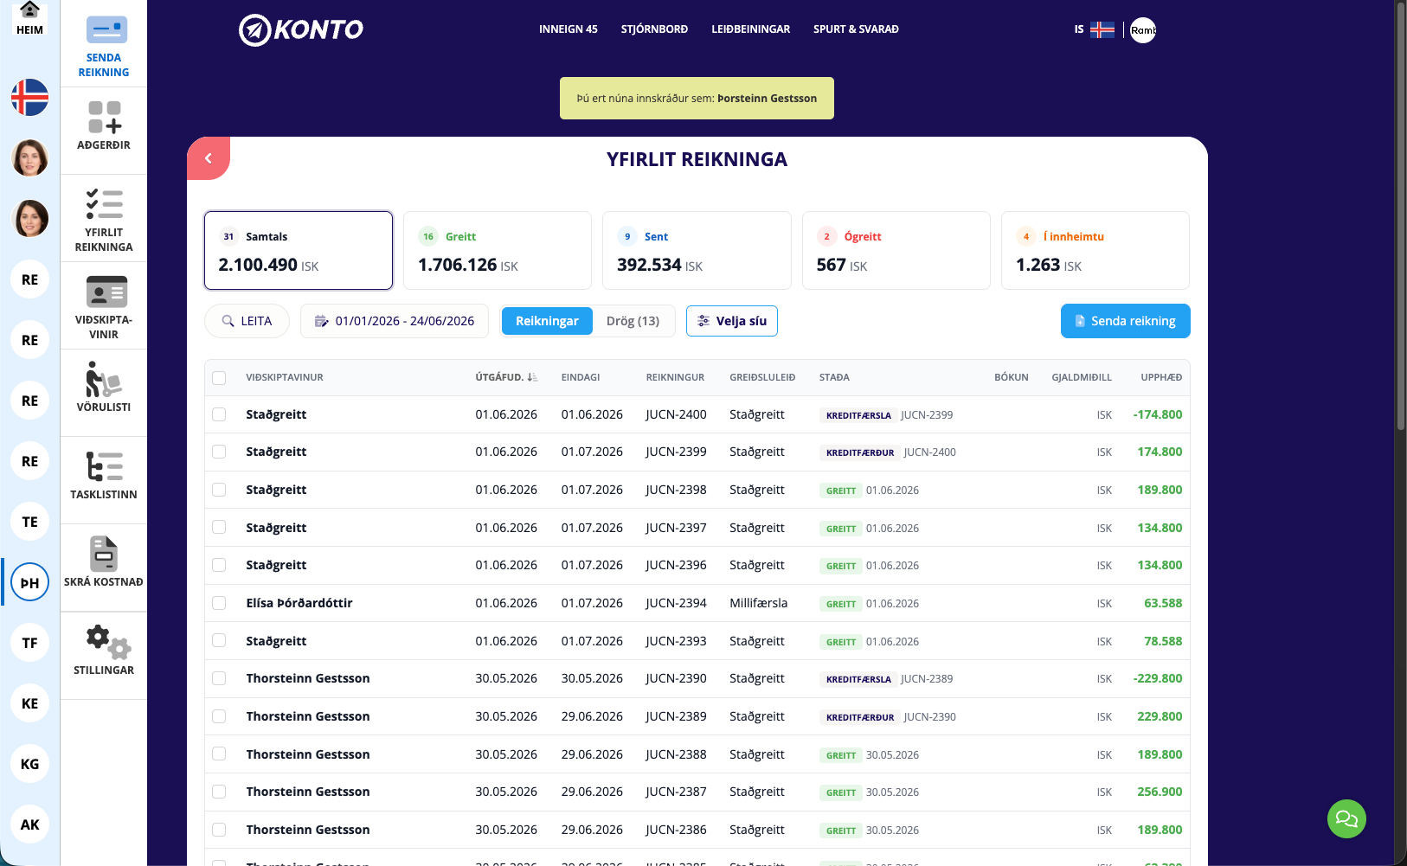The height and width of the screenshot is (866, 1407).
Task: Click the blue Senda reikning button
Action: coord(1125,321)
